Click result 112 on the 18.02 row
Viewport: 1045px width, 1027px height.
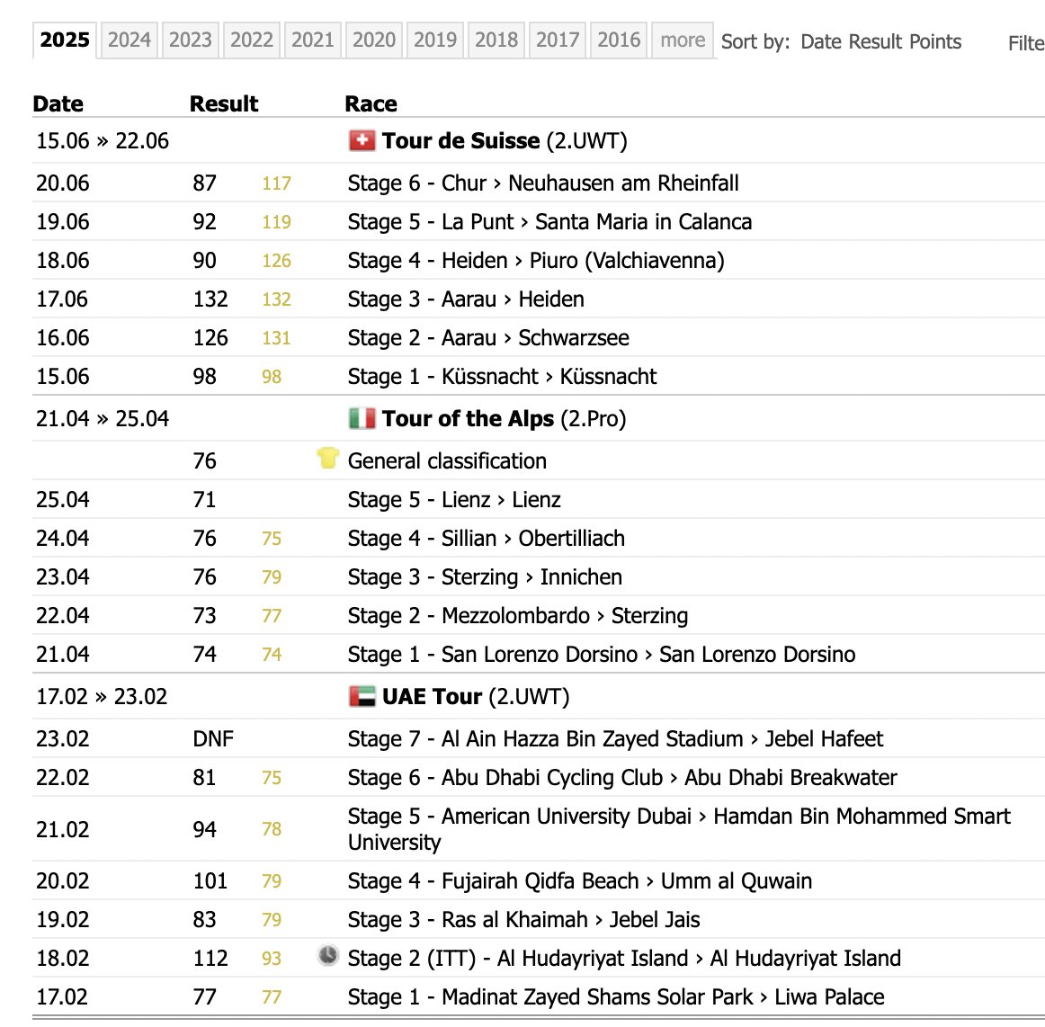point(210,959)
